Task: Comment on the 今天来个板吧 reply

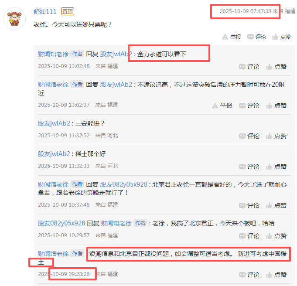Action: (249, 236)
